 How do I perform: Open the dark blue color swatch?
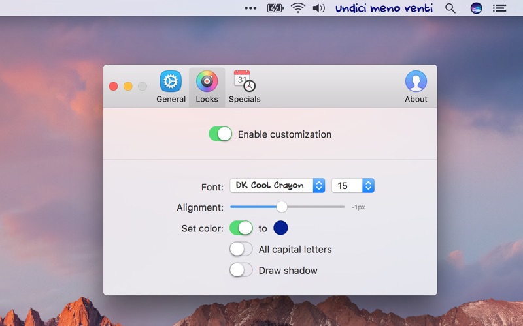coord(280,228)
